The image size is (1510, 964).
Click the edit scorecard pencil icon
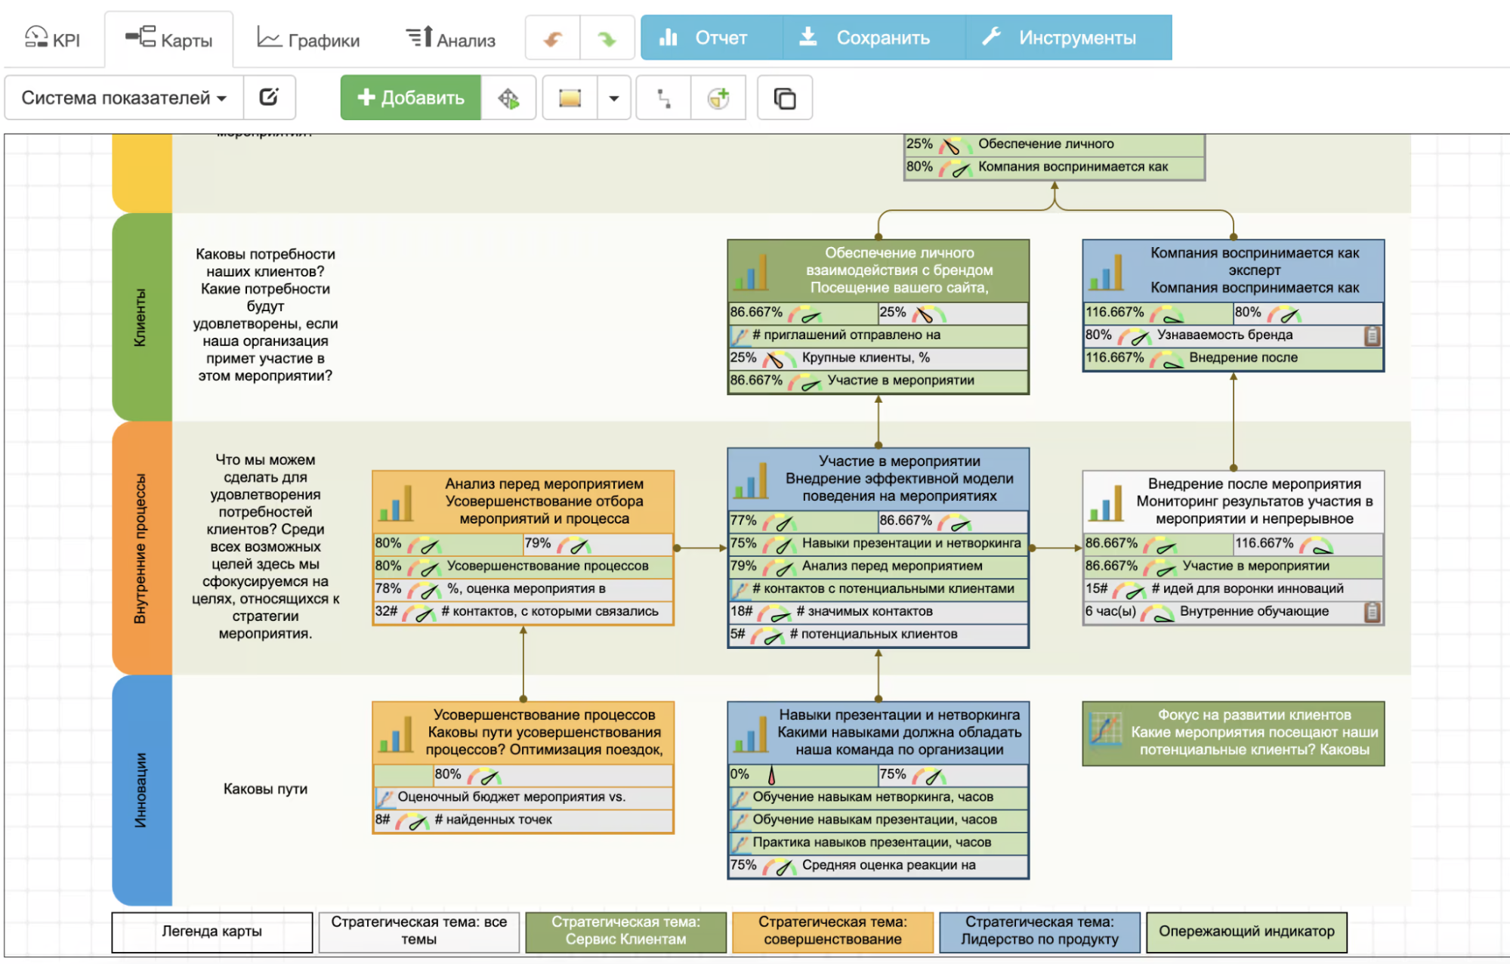click(269, 97)
